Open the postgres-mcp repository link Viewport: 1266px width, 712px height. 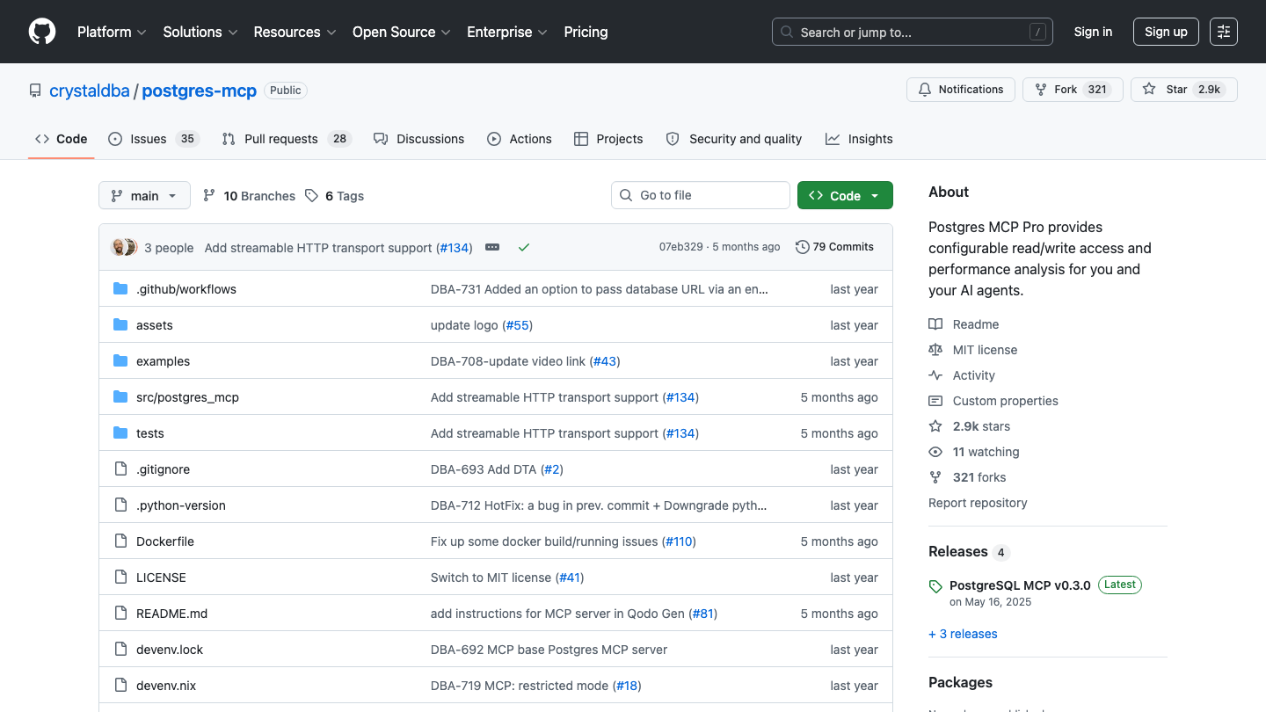click(x=200, y=91)
